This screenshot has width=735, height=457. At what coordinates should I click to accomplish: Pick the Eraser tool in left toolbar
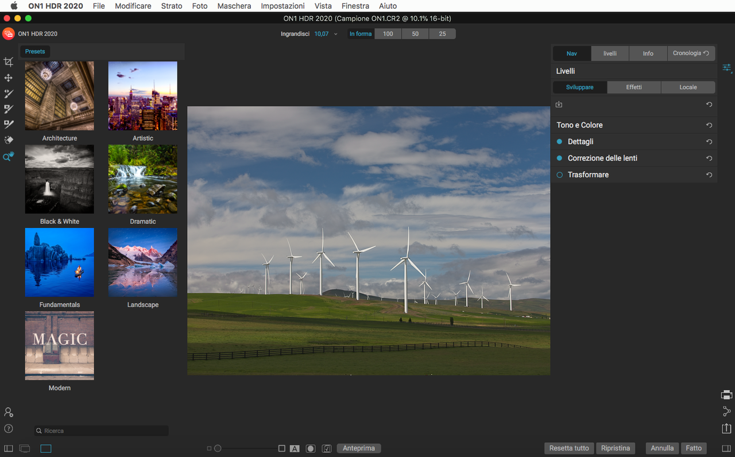(x=8, y=140)
